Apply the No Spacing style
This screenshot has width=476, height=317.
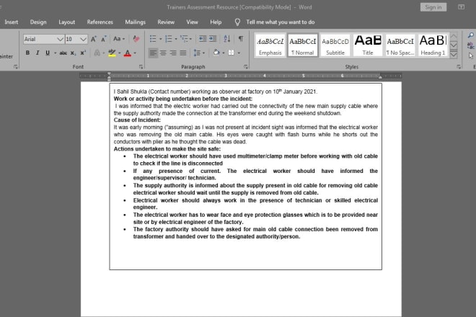point(400,45)
